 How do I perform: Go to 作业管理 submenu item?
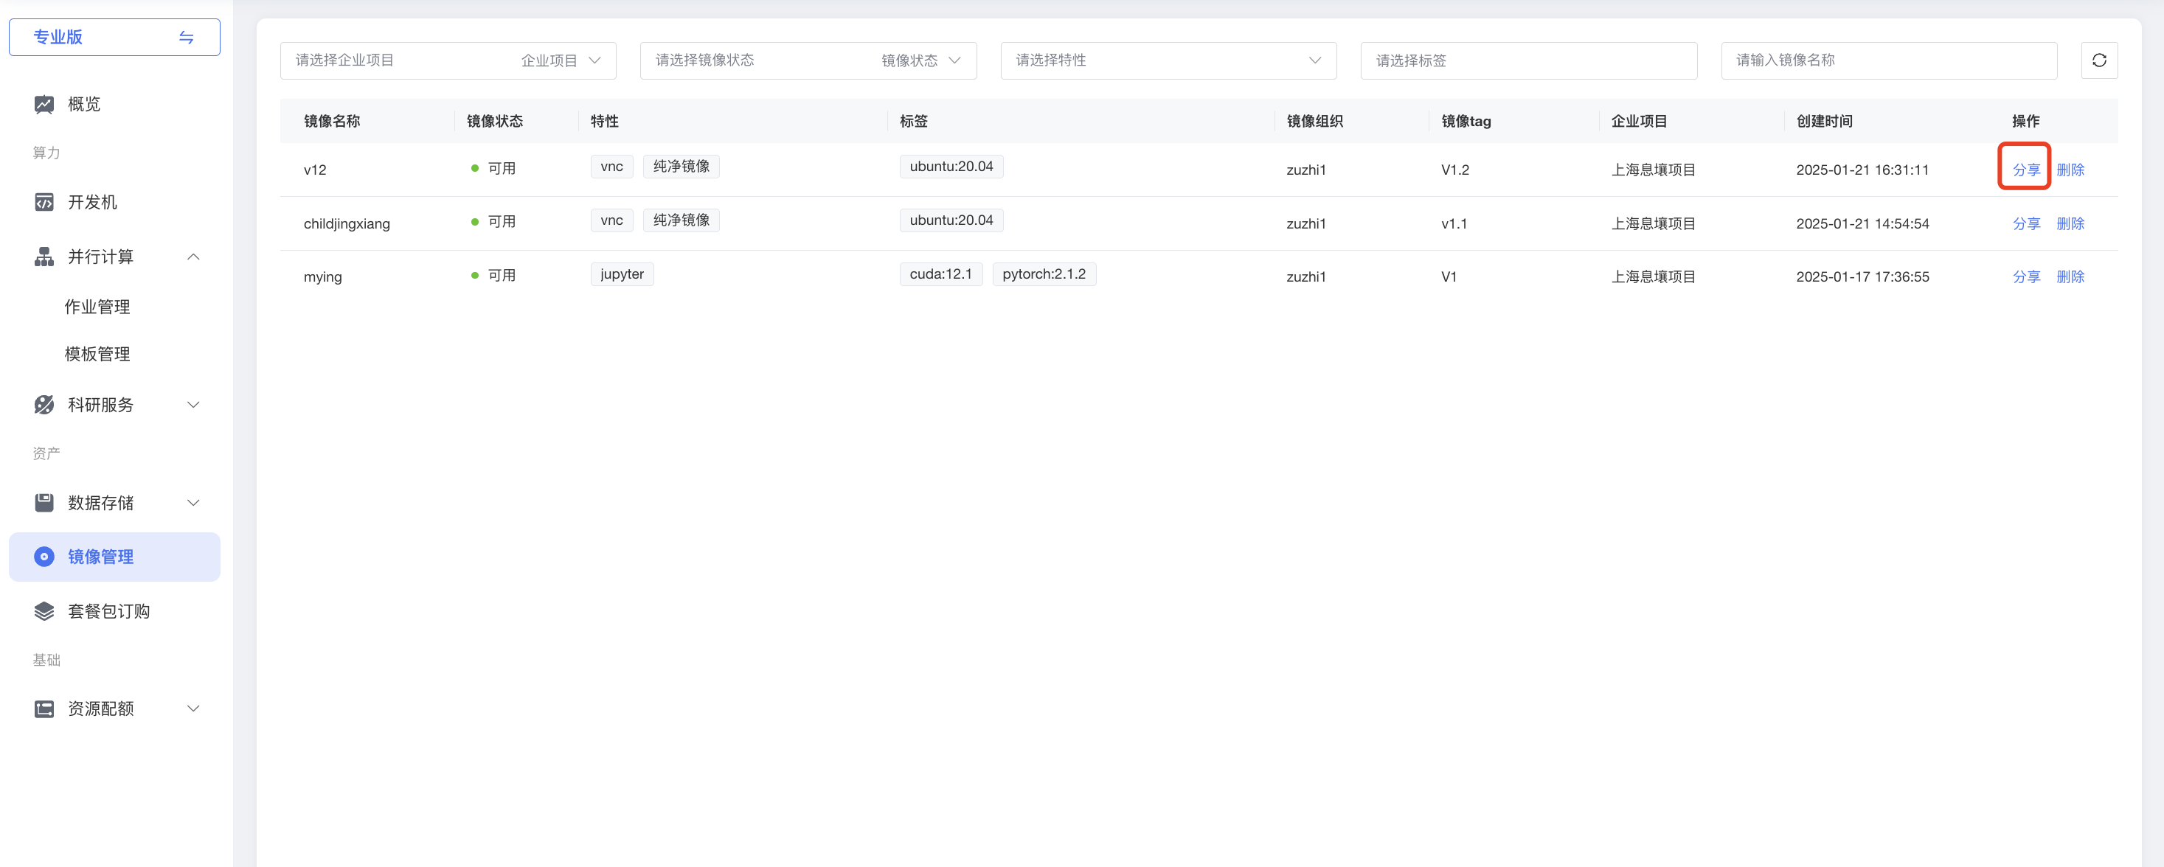click(x=97, y=307)
